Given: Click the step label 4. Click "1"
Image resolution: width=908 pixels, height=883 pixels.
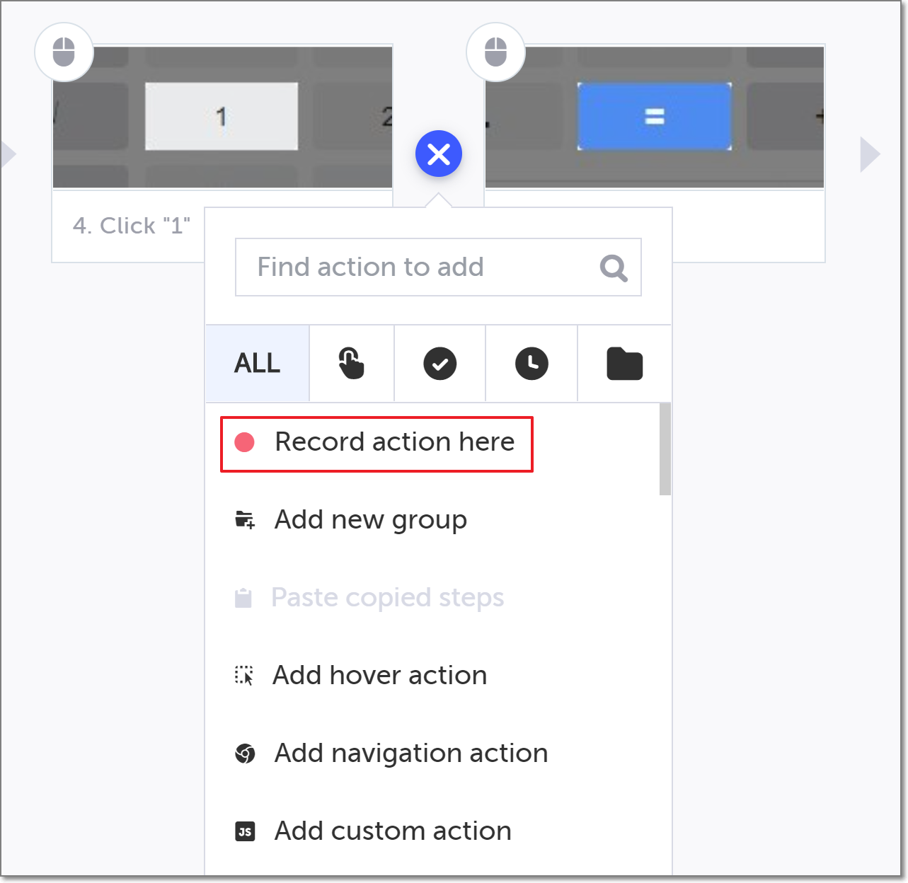Looking at the screenshot, I should [132, 226].
